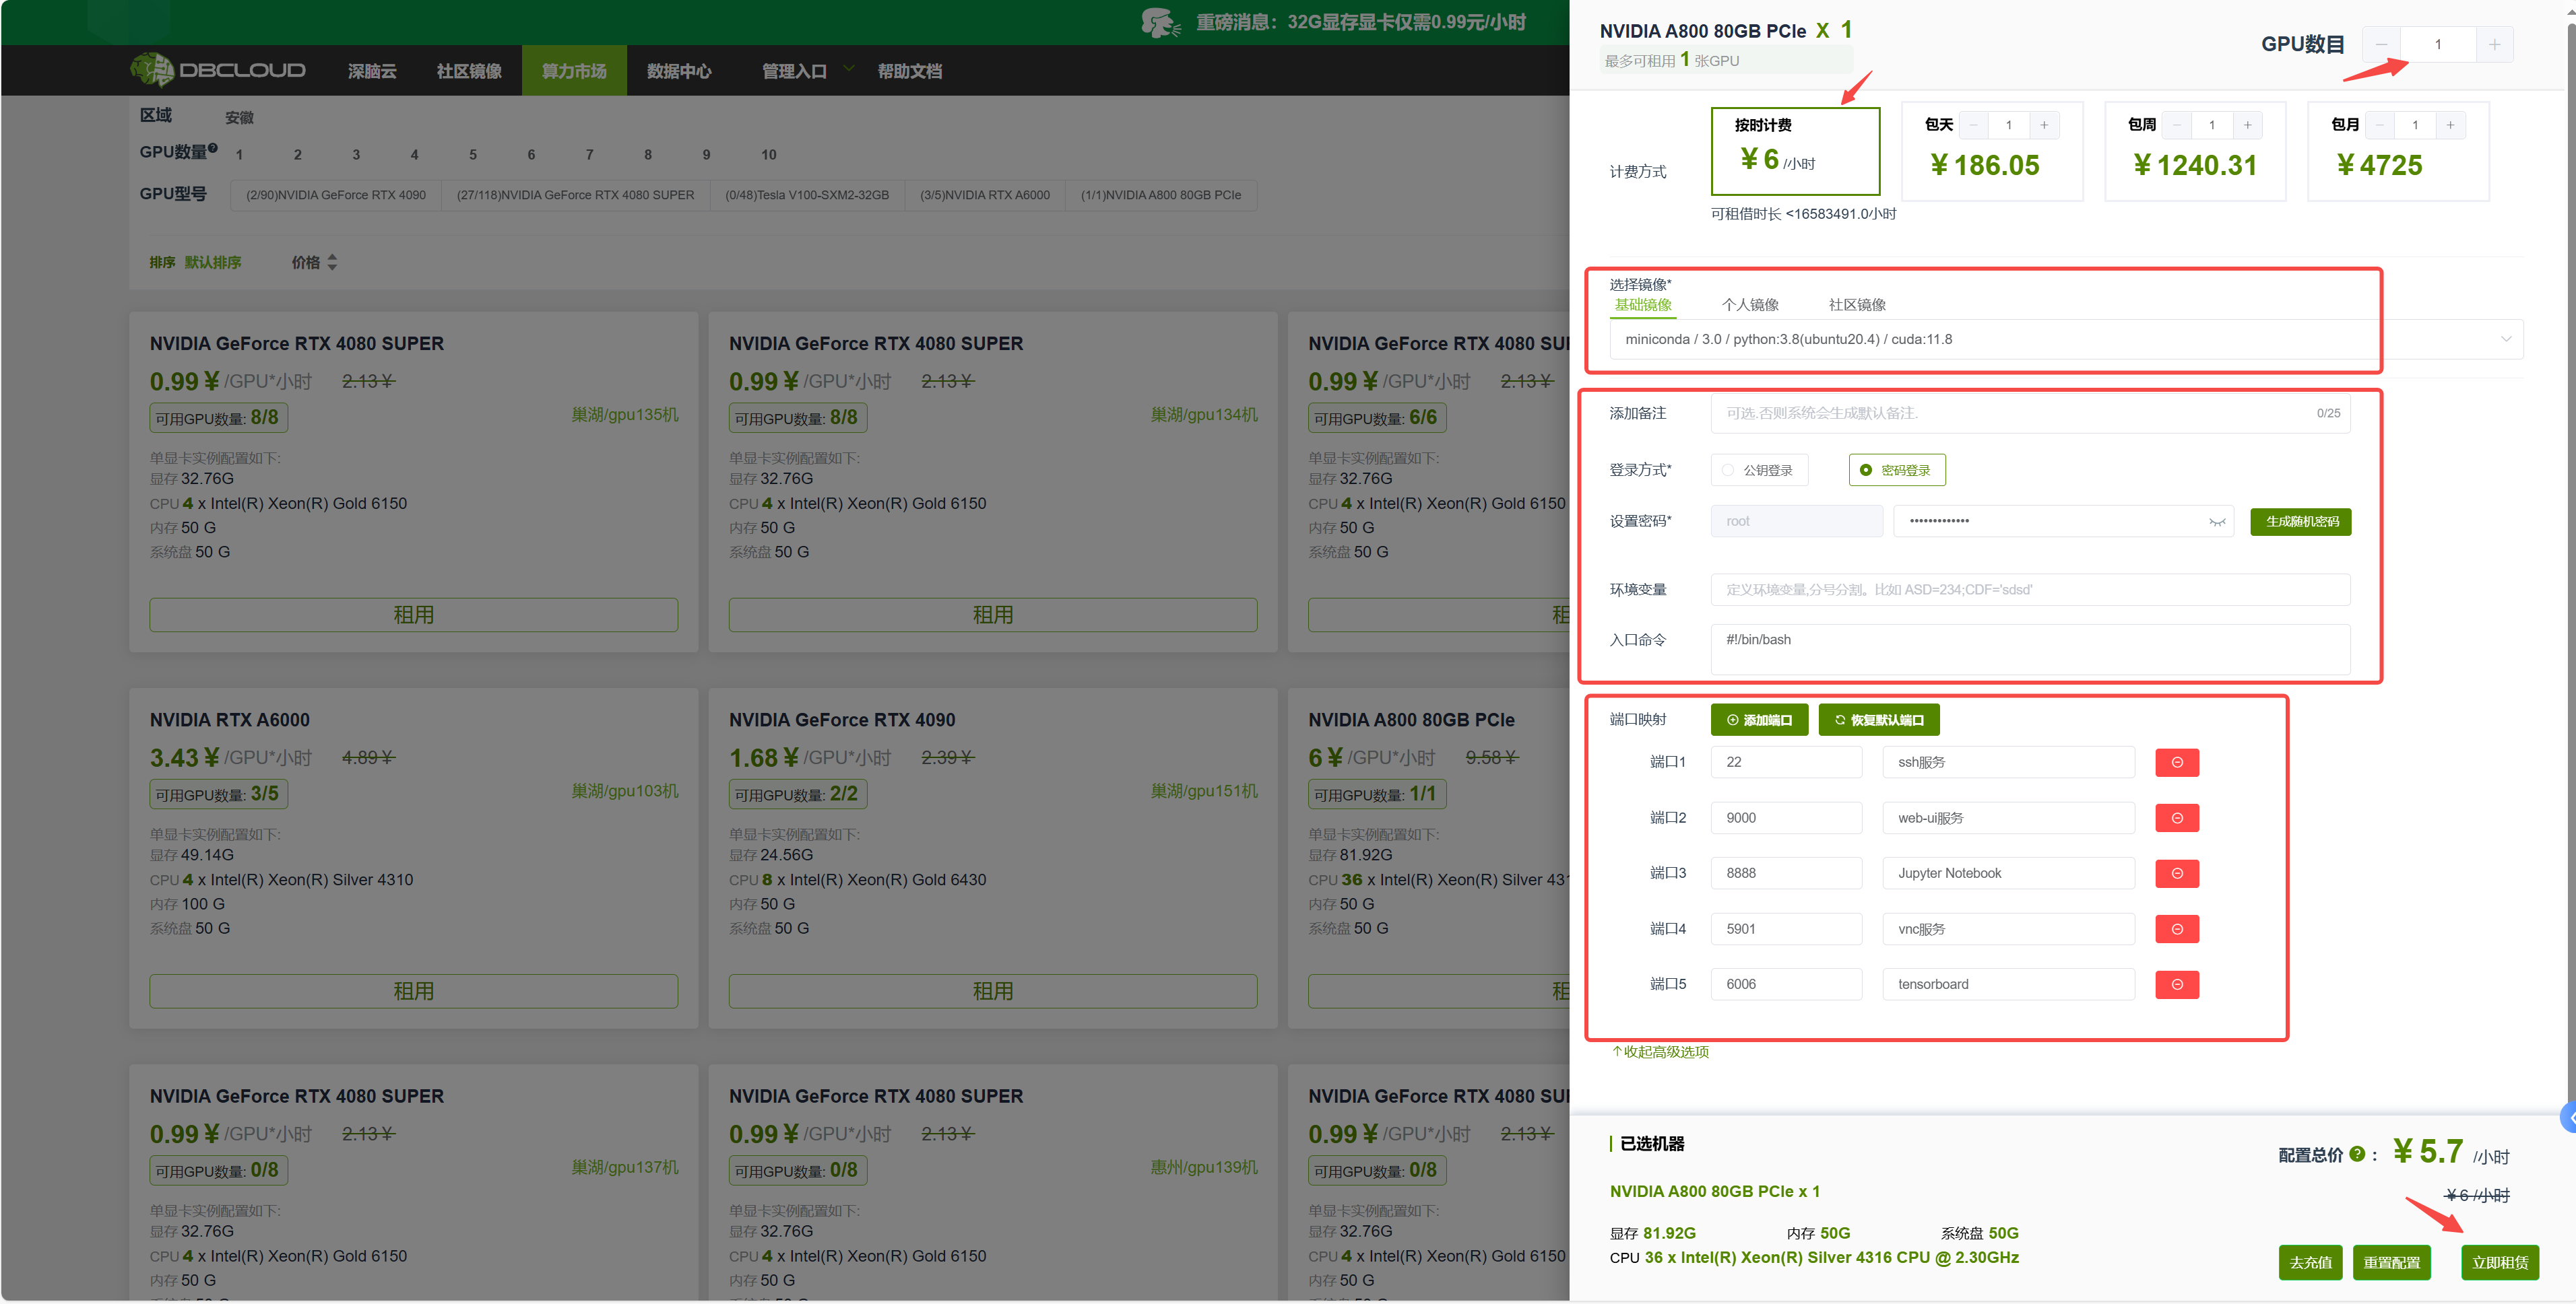Click 生成随机密码 button
The width and height of the screenshot is (2576, 1304).
click(2301, 522)
